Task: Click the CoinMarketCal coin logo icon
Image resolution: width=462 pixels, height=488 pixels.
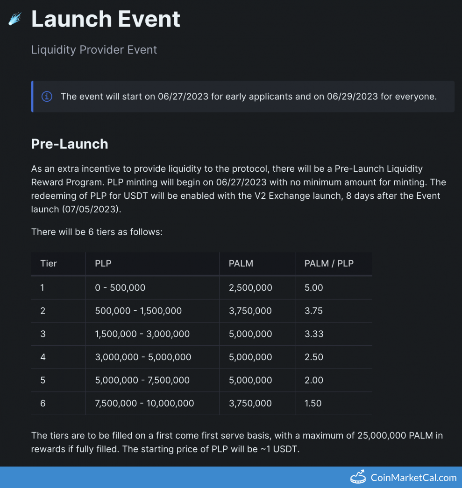Action: tap(358, 477)
